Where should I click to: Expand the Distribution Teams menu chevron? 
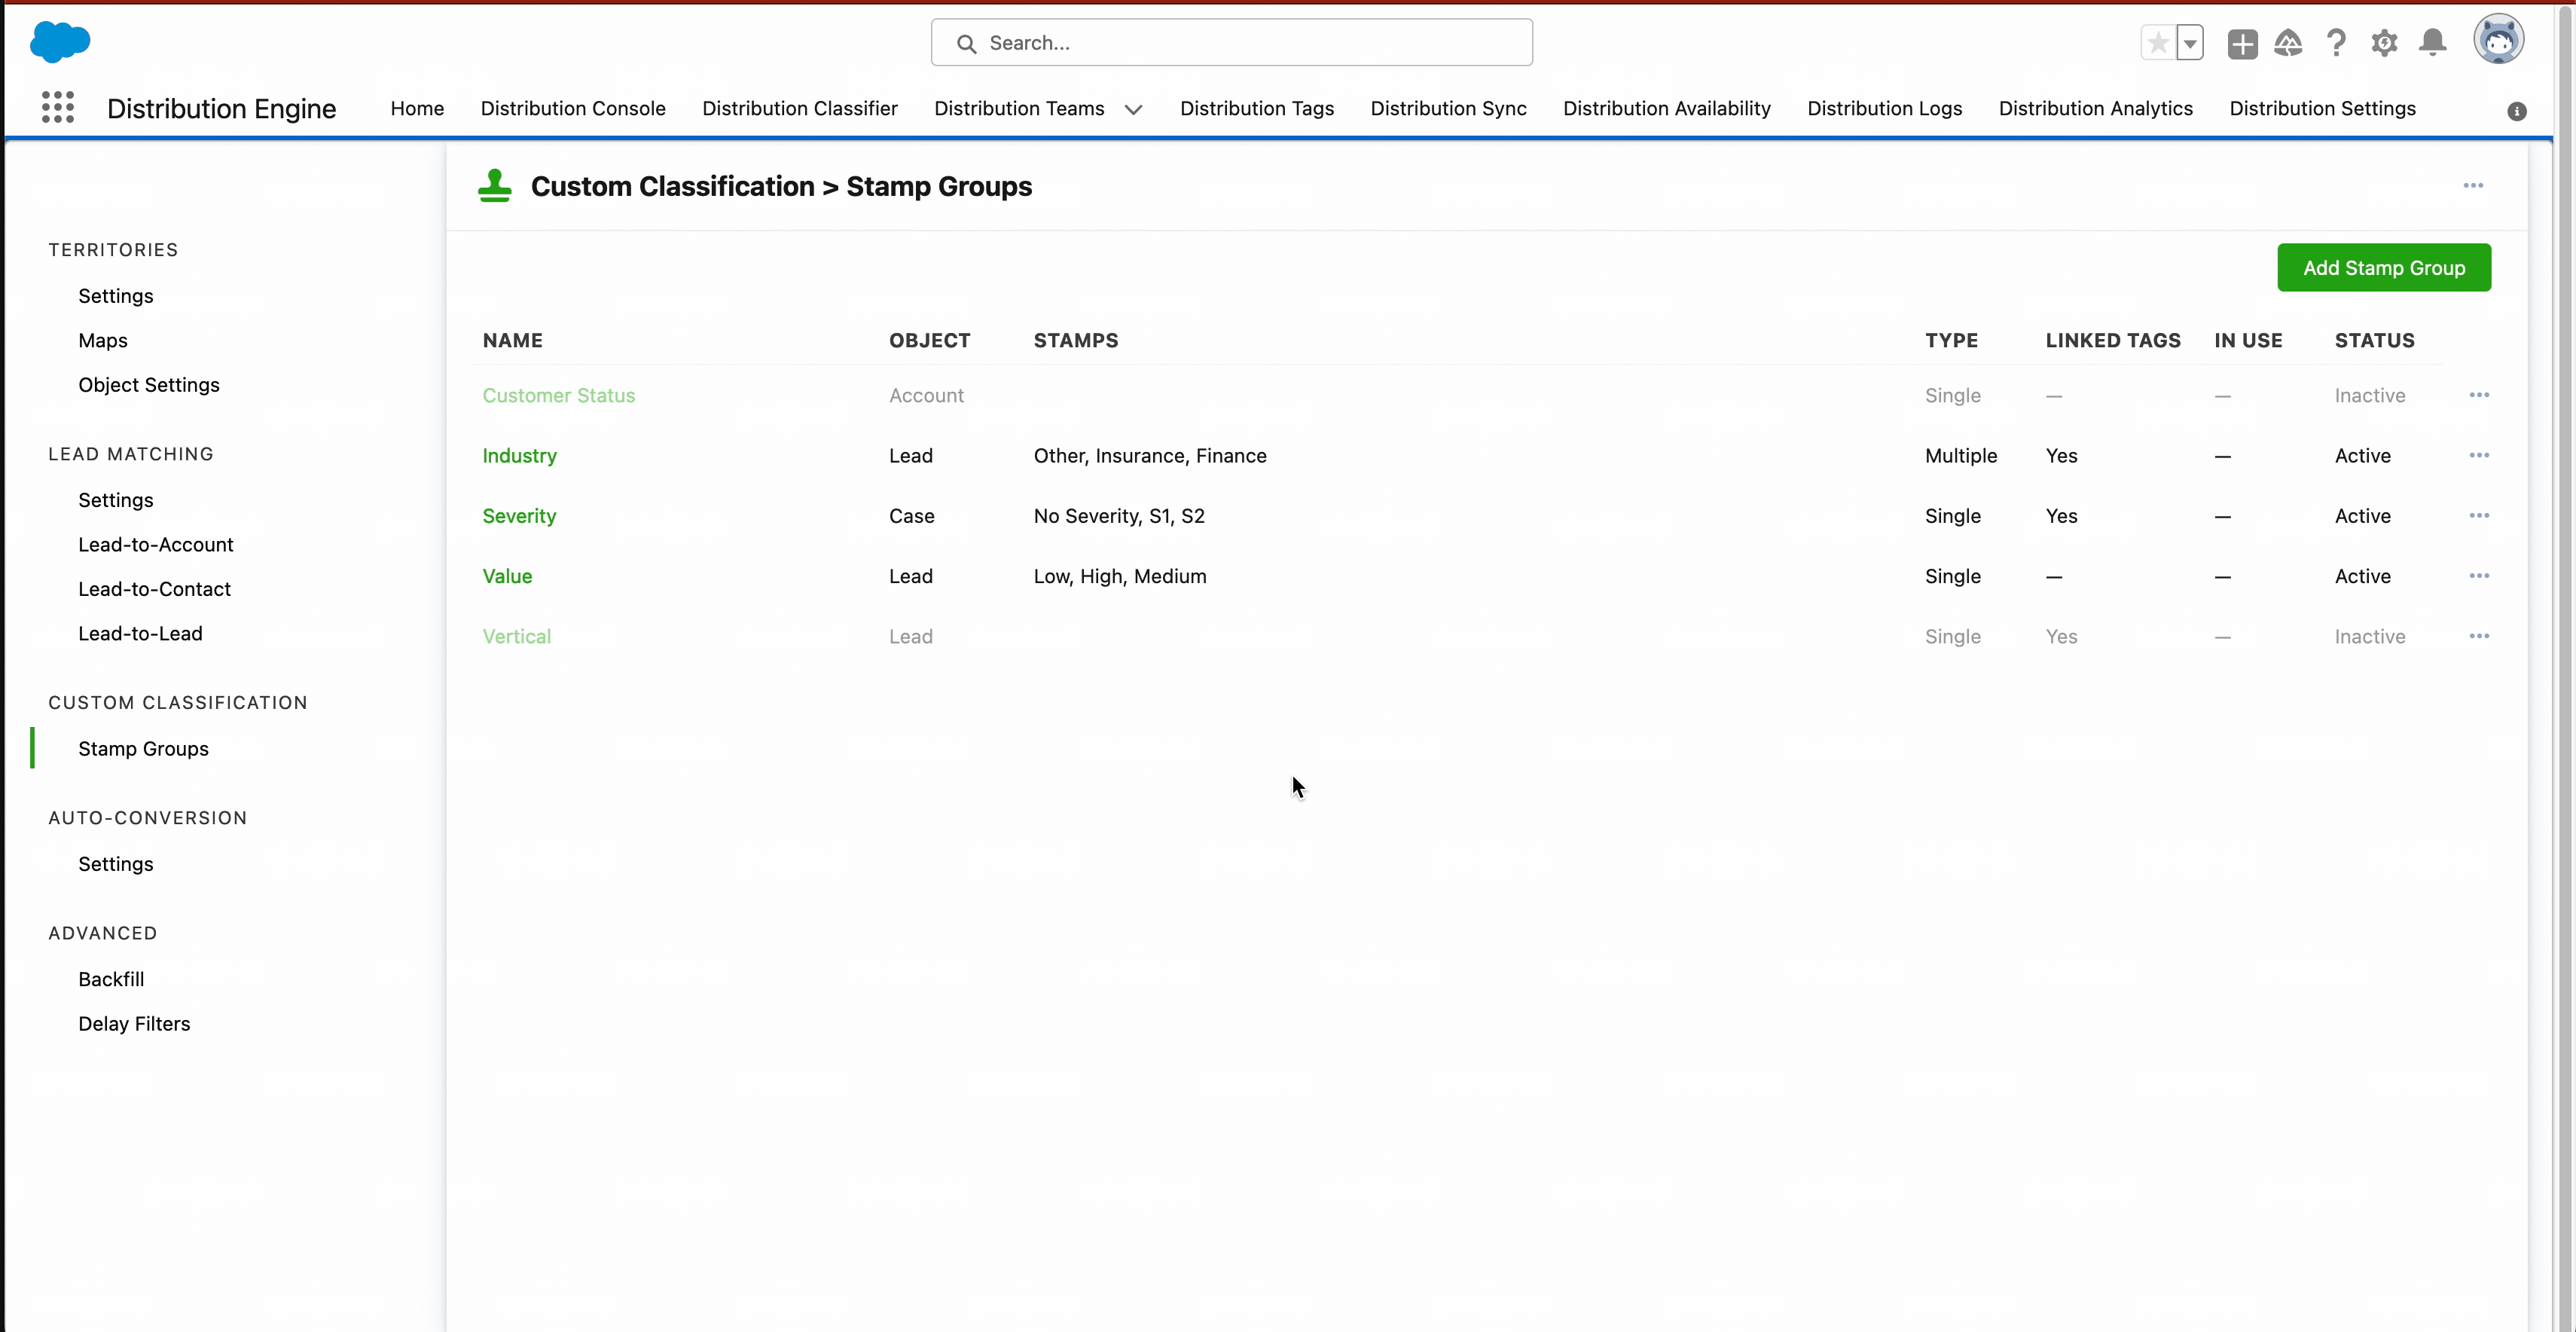[1133, 109]
